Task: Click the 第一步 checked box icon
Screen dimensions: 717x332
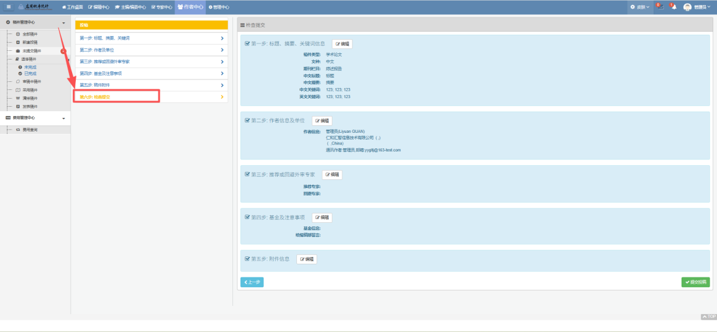Action: click(x=248, y=44)
